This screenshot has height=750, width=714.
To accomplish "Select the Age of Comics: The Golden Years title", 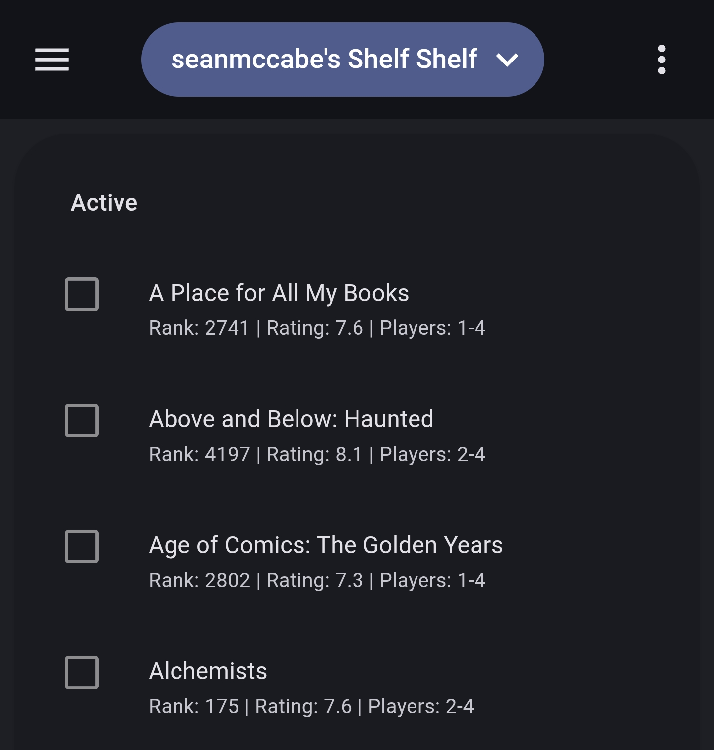I will 326,545.
